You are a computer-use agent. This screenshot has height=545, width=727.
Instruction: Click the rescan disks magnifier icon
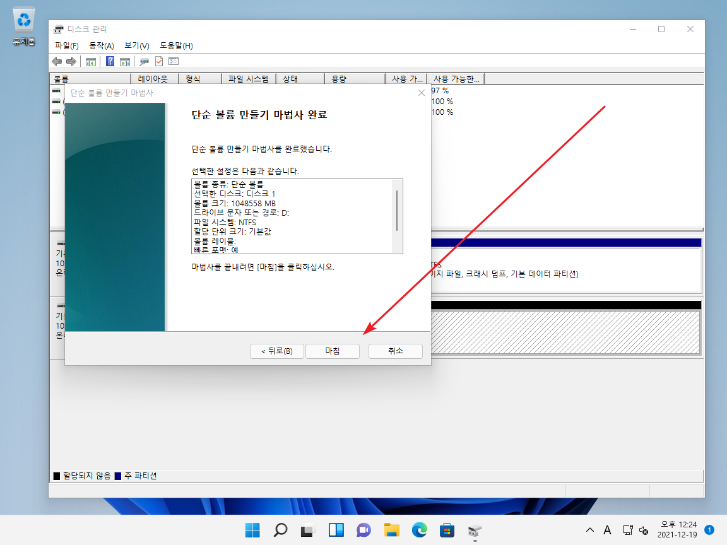tap(144, 61)
